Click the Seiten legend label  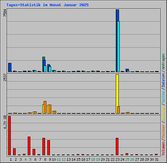163,97
